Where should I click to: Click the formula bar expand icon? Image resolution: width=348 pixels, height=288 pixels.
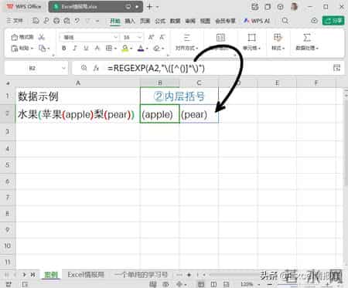[x=336, y=68]
